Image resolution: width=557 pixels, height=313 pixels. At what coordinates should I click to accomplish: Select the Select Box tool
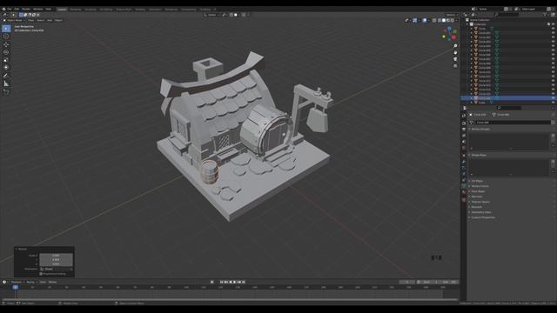(6, 29)
